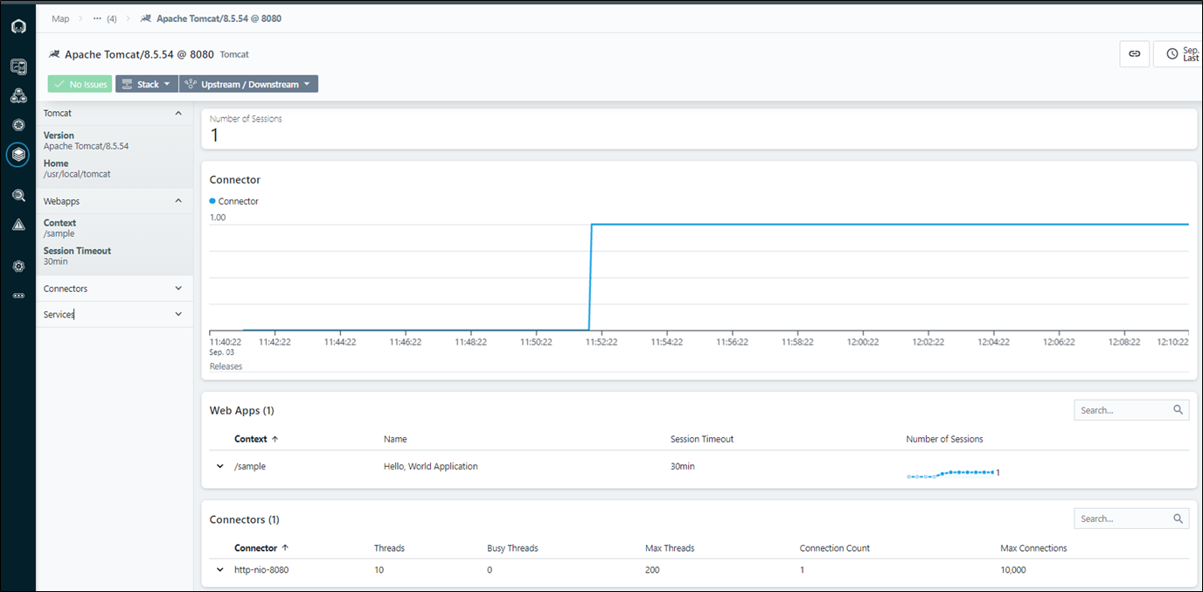This screenshot has height=592, width=1203.
Task: Click the Tomcat icon beside the page title
Action: point(54,54)
